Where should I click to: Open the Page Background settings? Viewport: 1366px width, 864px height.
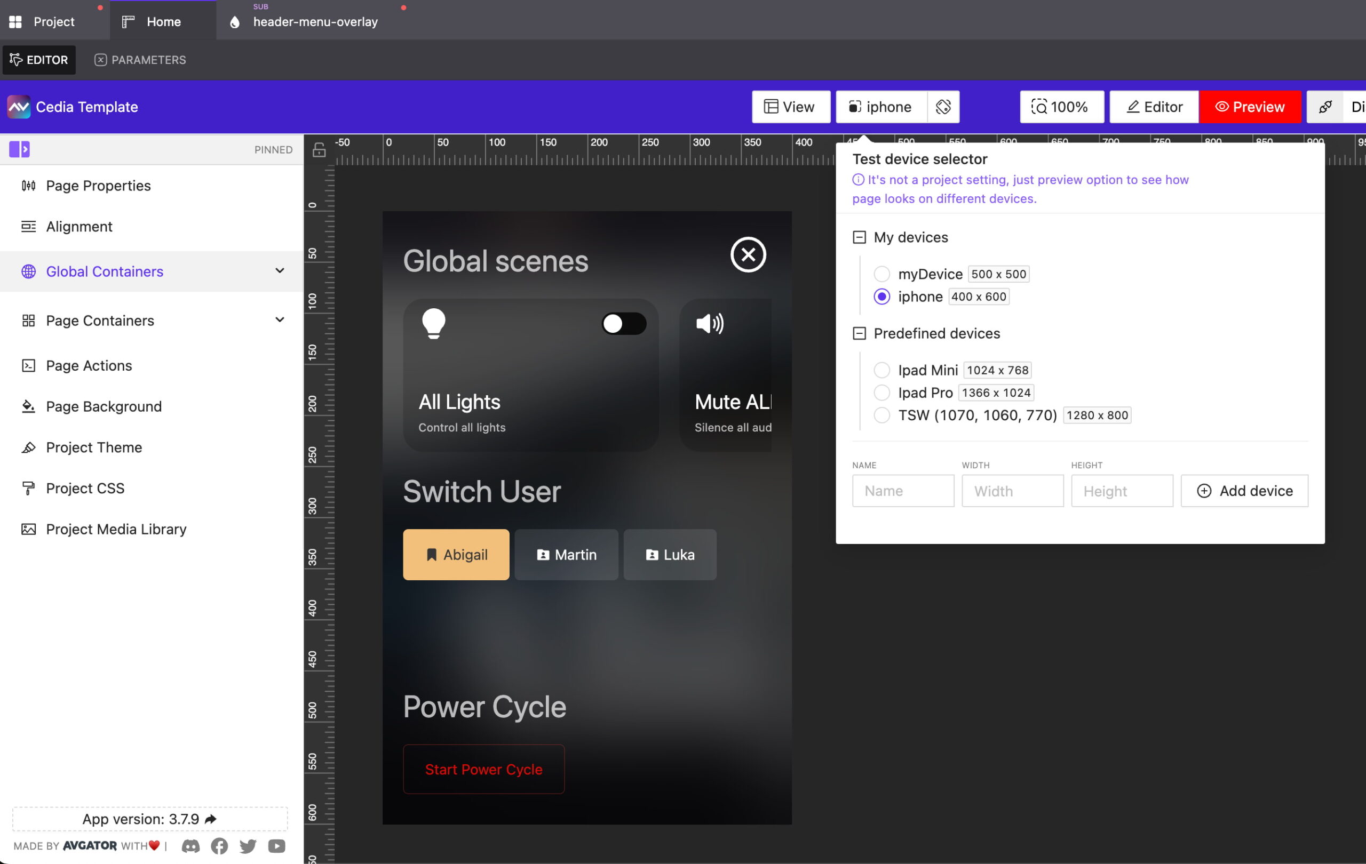(x=103, y=406)
